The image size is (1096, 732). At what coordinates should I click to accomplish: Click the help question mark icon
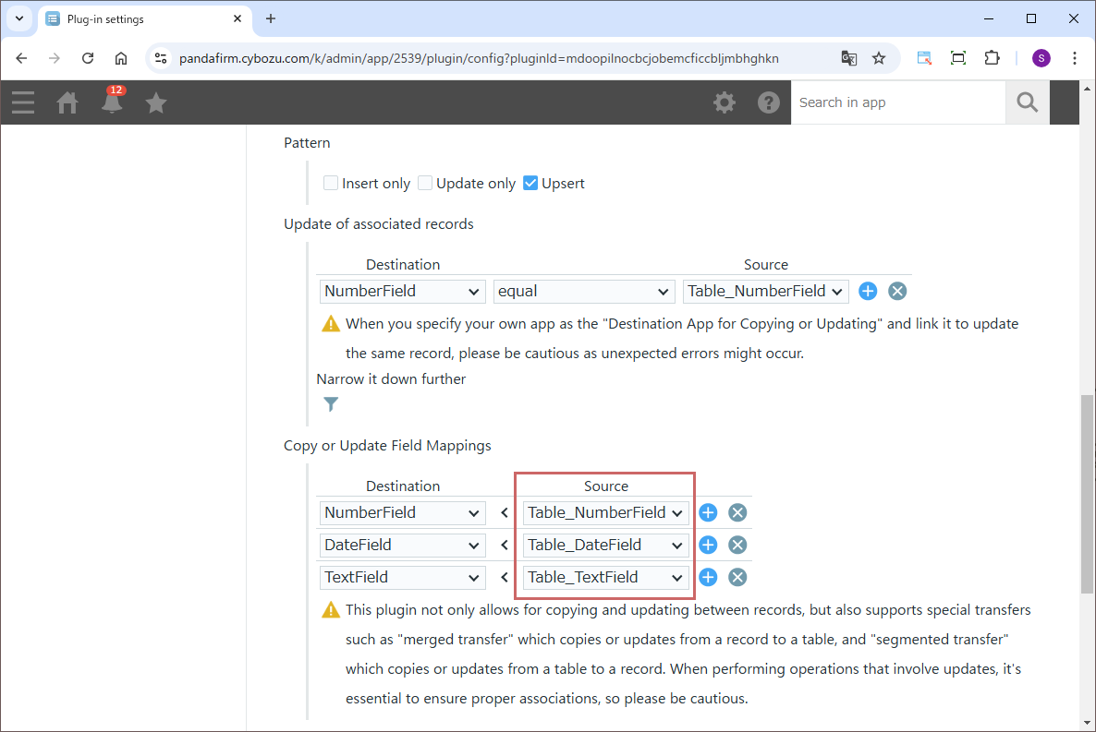(769, 102)
